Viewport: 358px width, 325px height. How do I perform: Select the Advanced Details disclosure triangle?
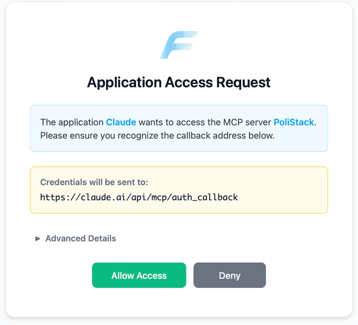(x=37, y=238)
